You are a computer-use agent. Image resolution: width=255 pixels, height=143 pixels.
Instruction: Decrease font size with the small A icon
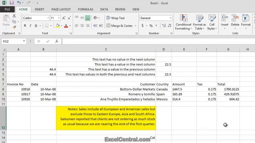pyautogui.click(x=69, y=18)
